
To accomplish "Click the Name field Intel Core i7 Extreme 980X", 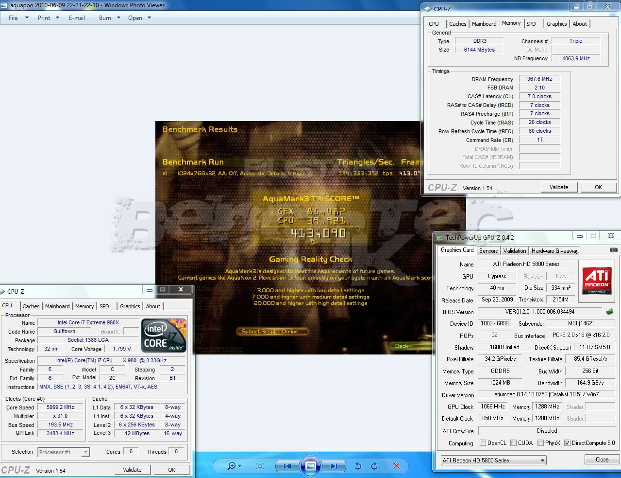I will 88,322.
